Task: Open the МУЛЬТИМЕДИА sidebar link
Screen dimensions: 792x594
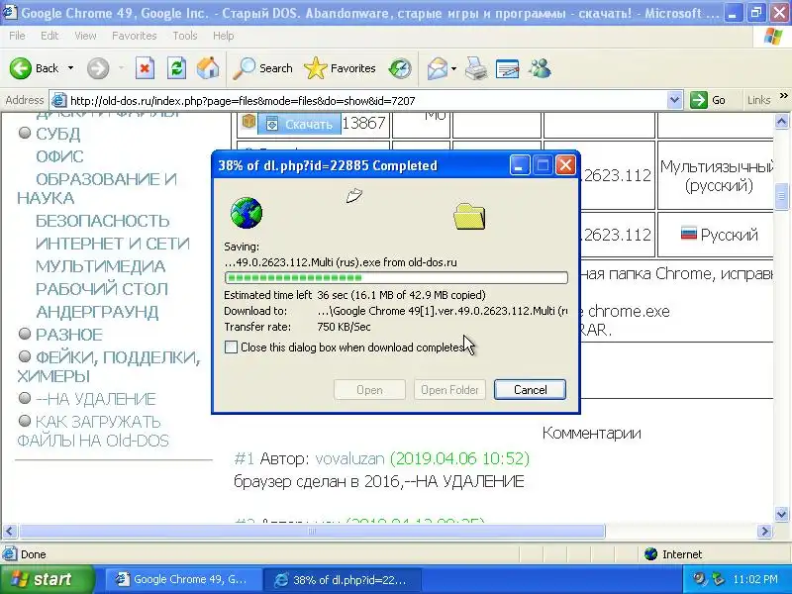Action: point(101,266)
